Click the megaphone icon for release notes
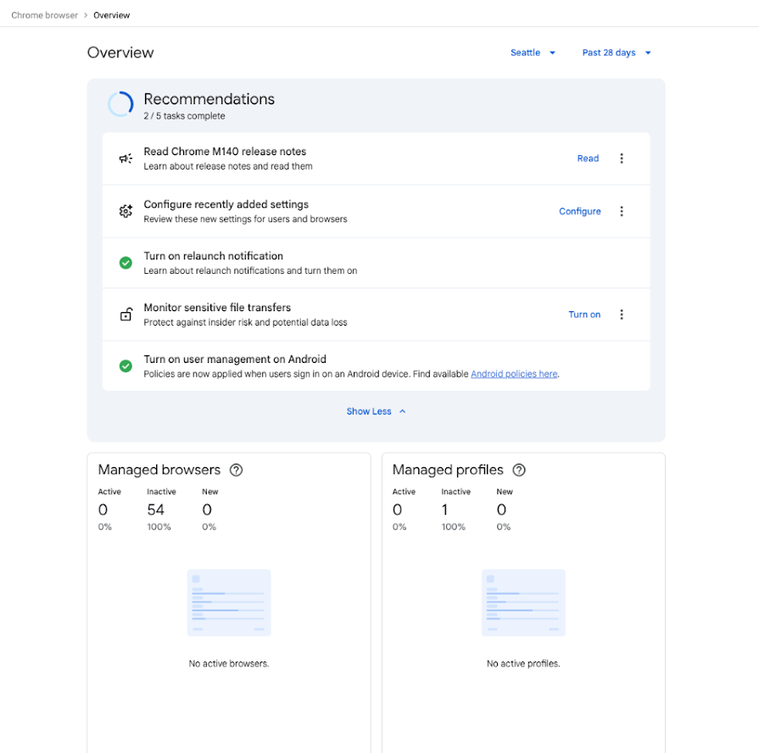The width and height of the screenshot is (759, 753). pos(126,159)
